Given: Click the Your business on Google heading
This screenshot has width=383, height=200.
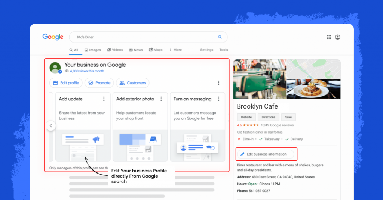Looking at the screenshot, I should 95,65.
